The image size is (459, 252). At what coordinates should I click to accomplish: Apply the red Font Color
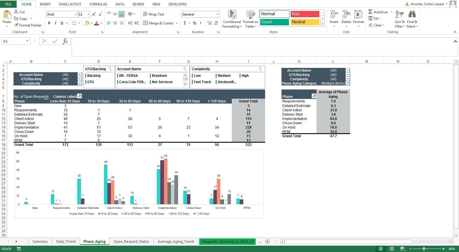(x=97, y=23)
